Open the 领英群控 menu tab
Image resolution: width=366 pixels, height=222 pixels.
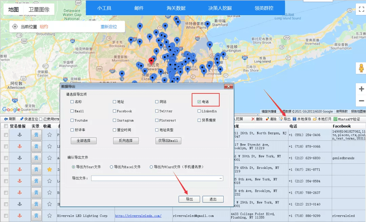tap(264, 8)
